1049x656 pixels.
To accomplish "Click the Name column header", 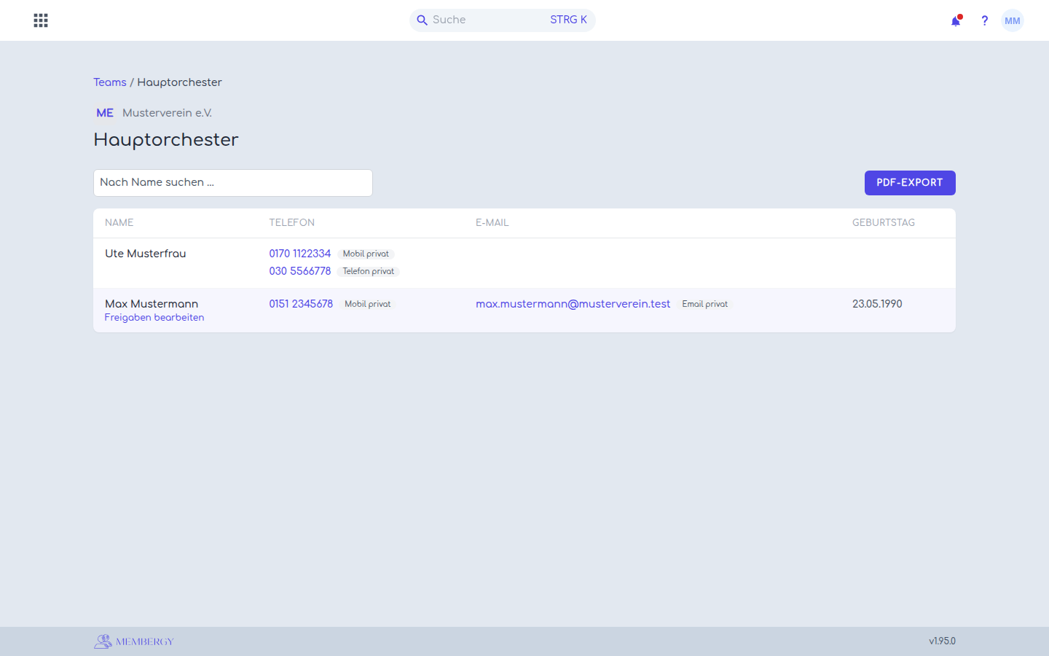I will (119, 223).
